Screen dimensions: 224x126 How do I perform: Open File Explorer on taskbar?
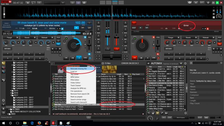pyautogui.click(x=25, y=123)
